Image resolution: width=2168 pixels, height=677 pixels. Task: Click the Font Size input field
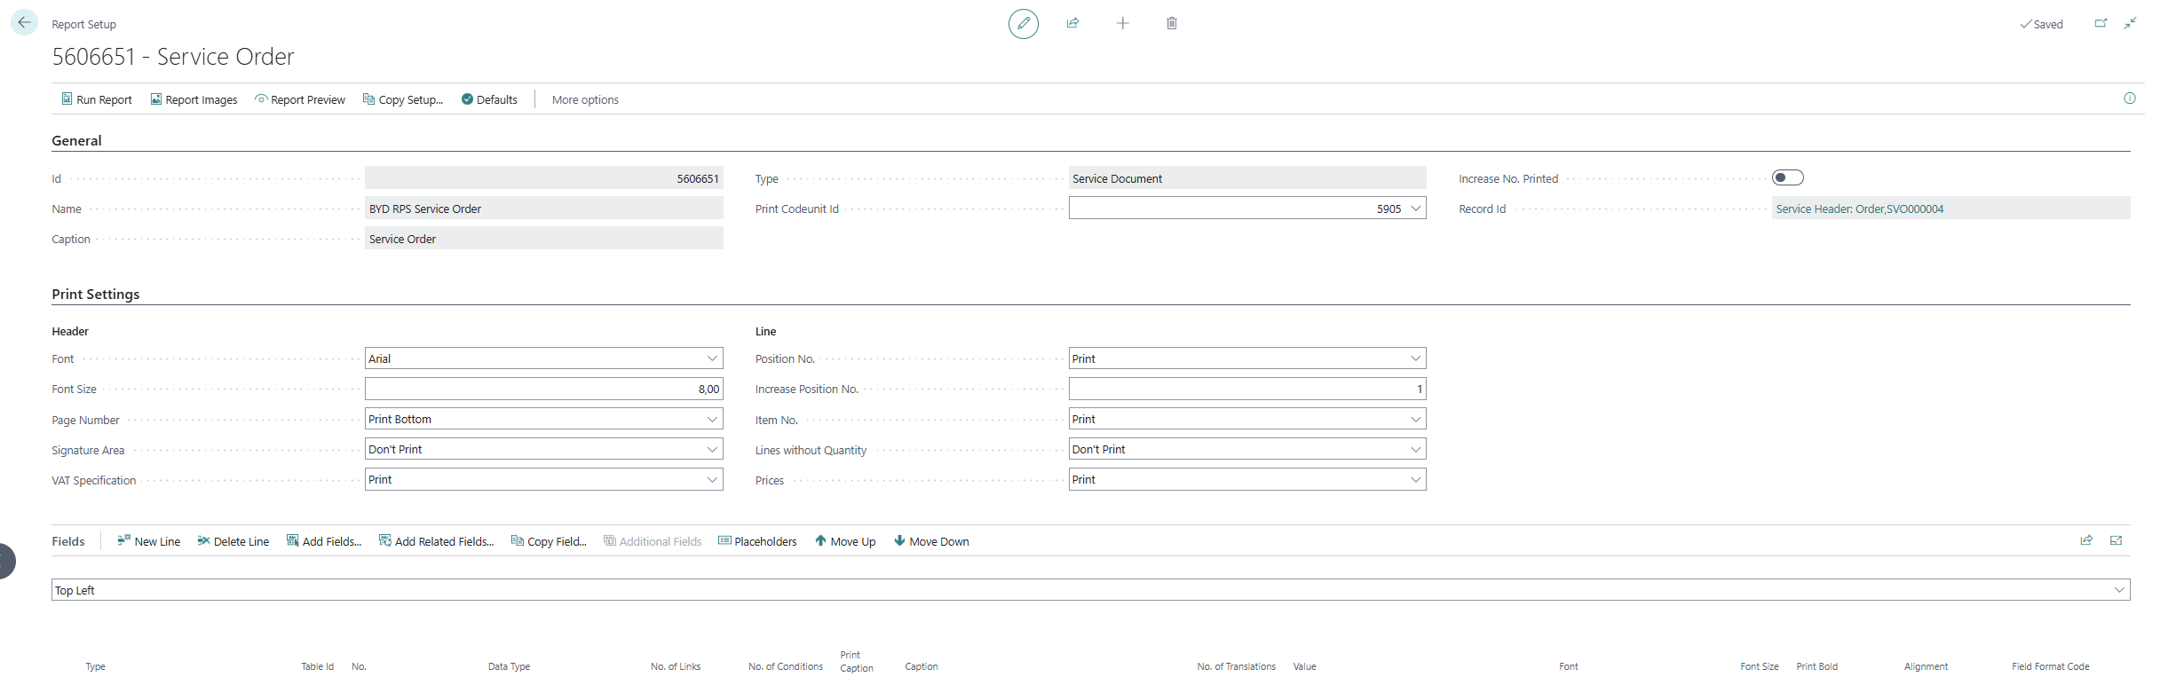(x=543, y=389)
